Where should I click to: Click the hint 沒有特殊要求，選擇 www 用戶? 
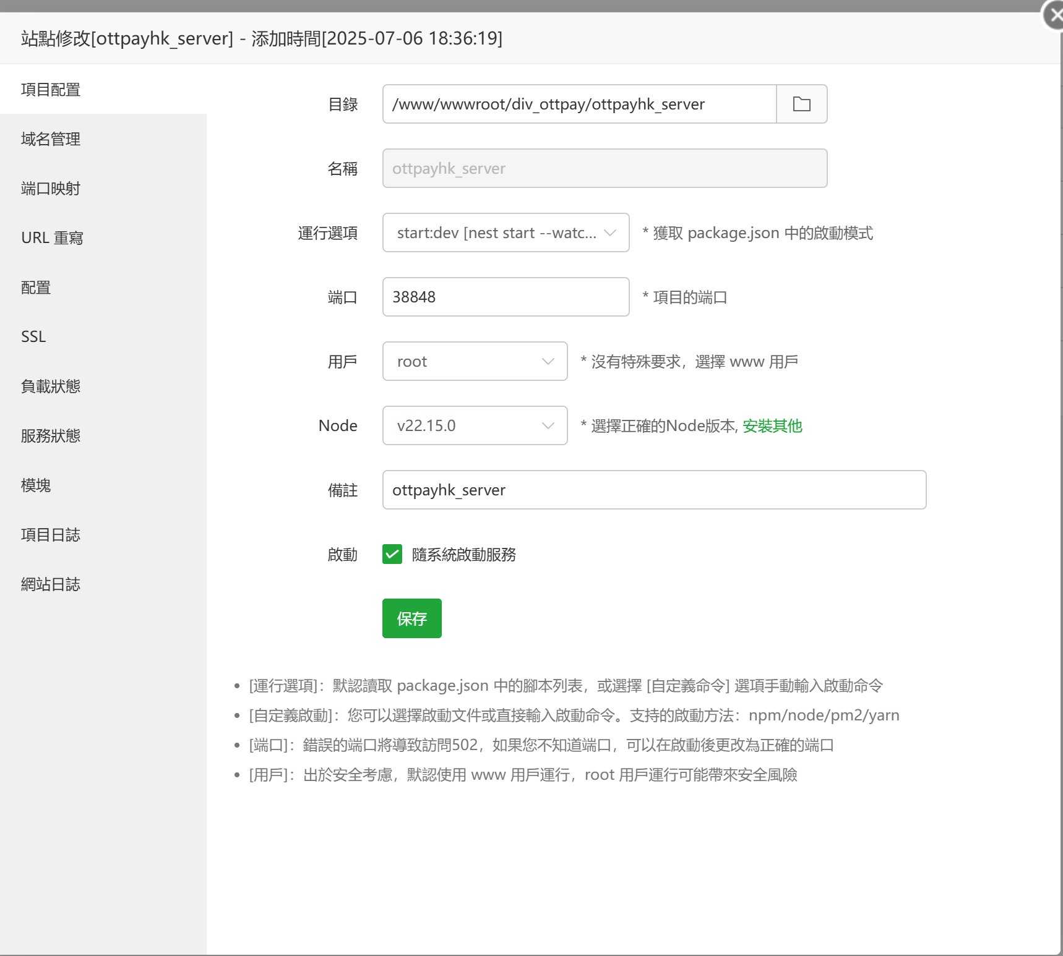point(689,361)
